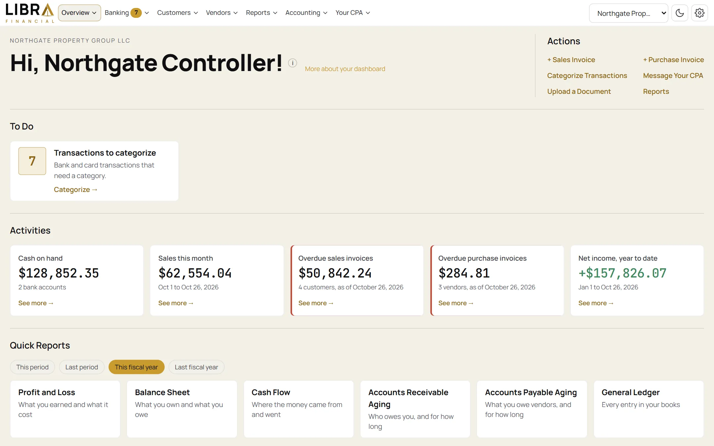Click the dashboard info icon
Screen dimensions: 714x446
[x=293, y=63]
